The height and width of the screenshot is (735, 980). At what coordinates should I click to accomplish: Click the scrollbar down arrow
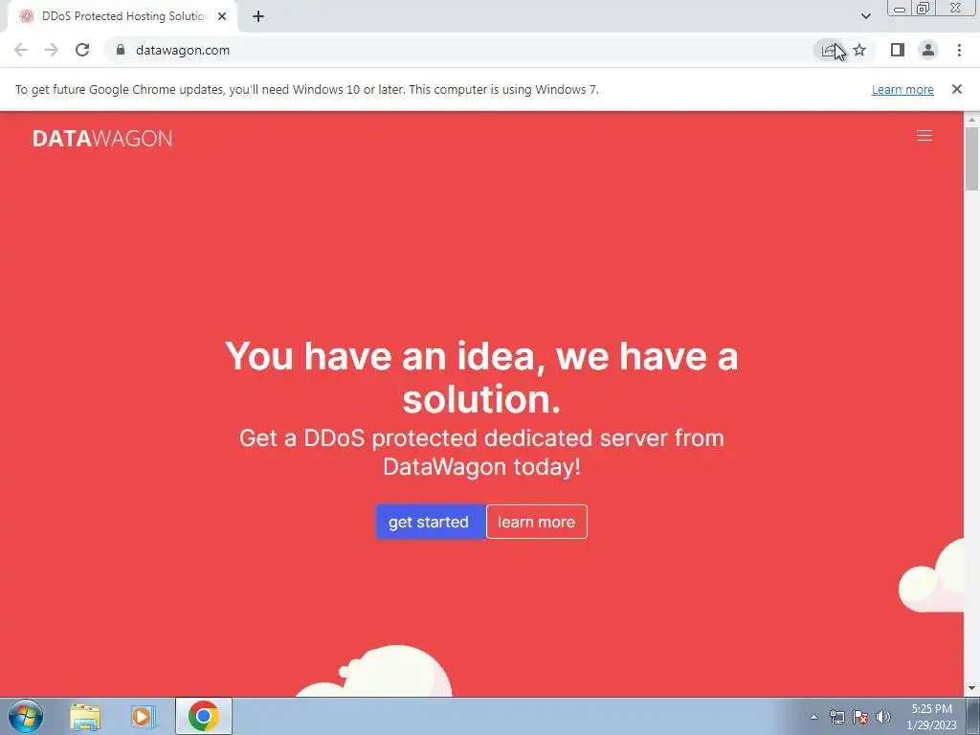(972, 689)
